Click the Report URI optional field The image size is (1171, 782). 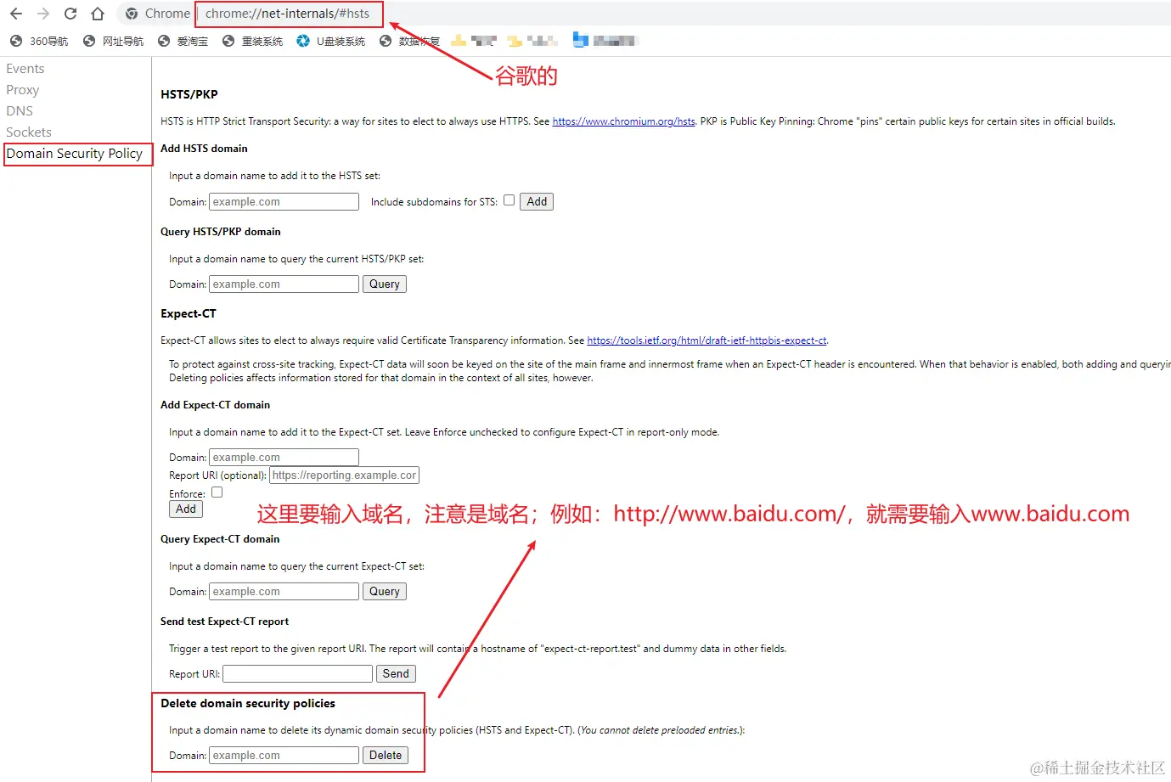tap(344, 475)
